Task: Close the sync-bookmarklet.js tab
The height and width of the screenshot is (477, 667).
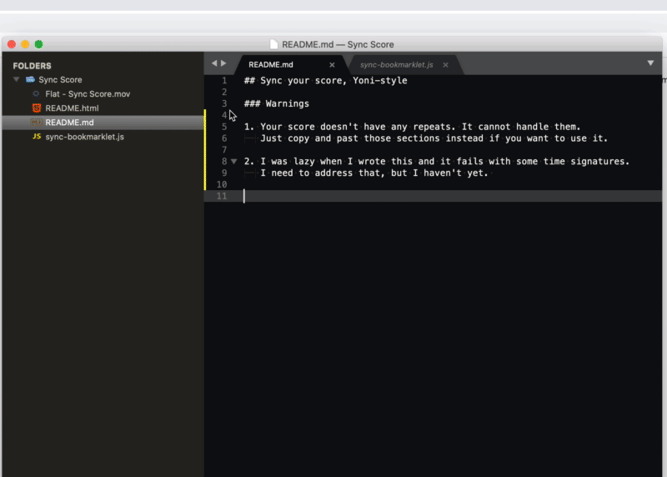Action: pos(445,65)
